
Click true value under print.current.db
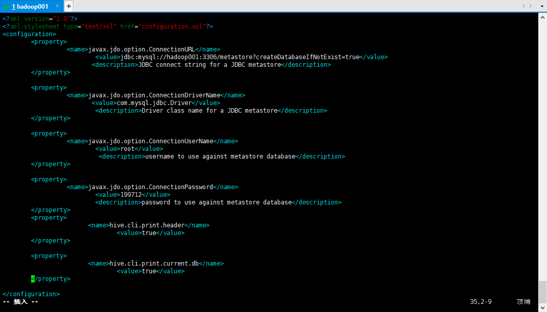(x=149, y=271)
